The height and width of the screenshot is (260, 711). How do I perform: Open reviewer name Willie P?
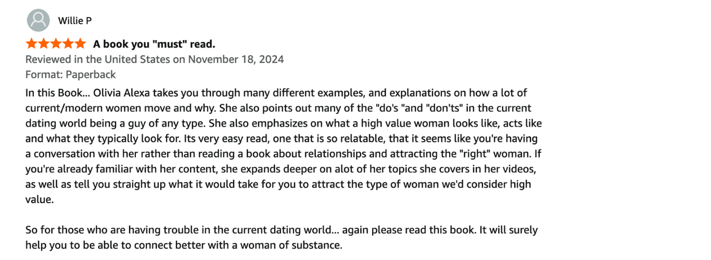[x=75, y=21]
